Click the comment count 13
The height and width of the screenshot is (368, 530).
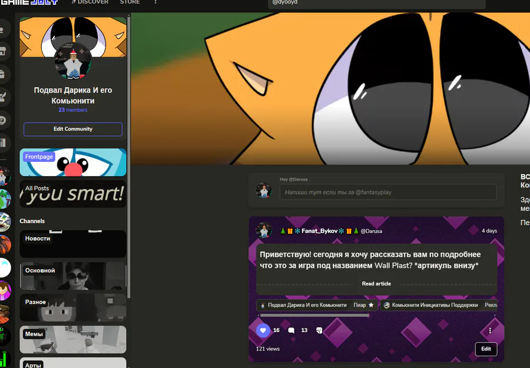pos(304,330)
